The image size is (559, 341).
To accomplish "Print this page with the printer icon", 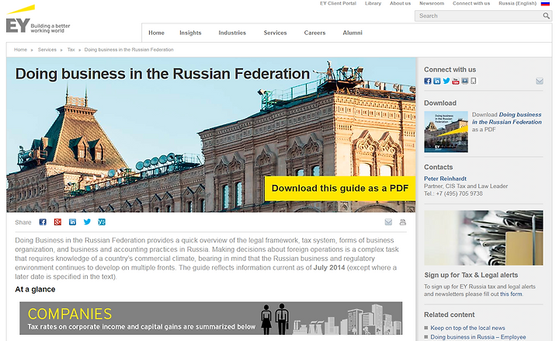I will pyautogui.click(x=403, y=222).
